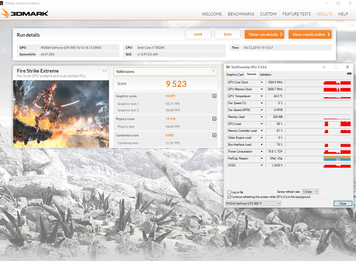Open the Valid score help question mark
The image size is (356, 261).
(213, 72)
